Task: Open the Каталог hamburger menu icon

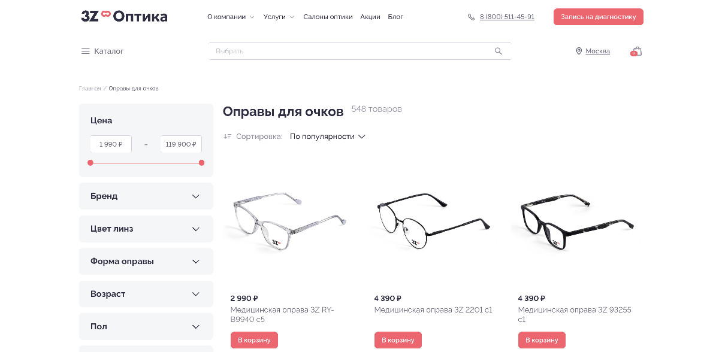Action: (85, 51)
